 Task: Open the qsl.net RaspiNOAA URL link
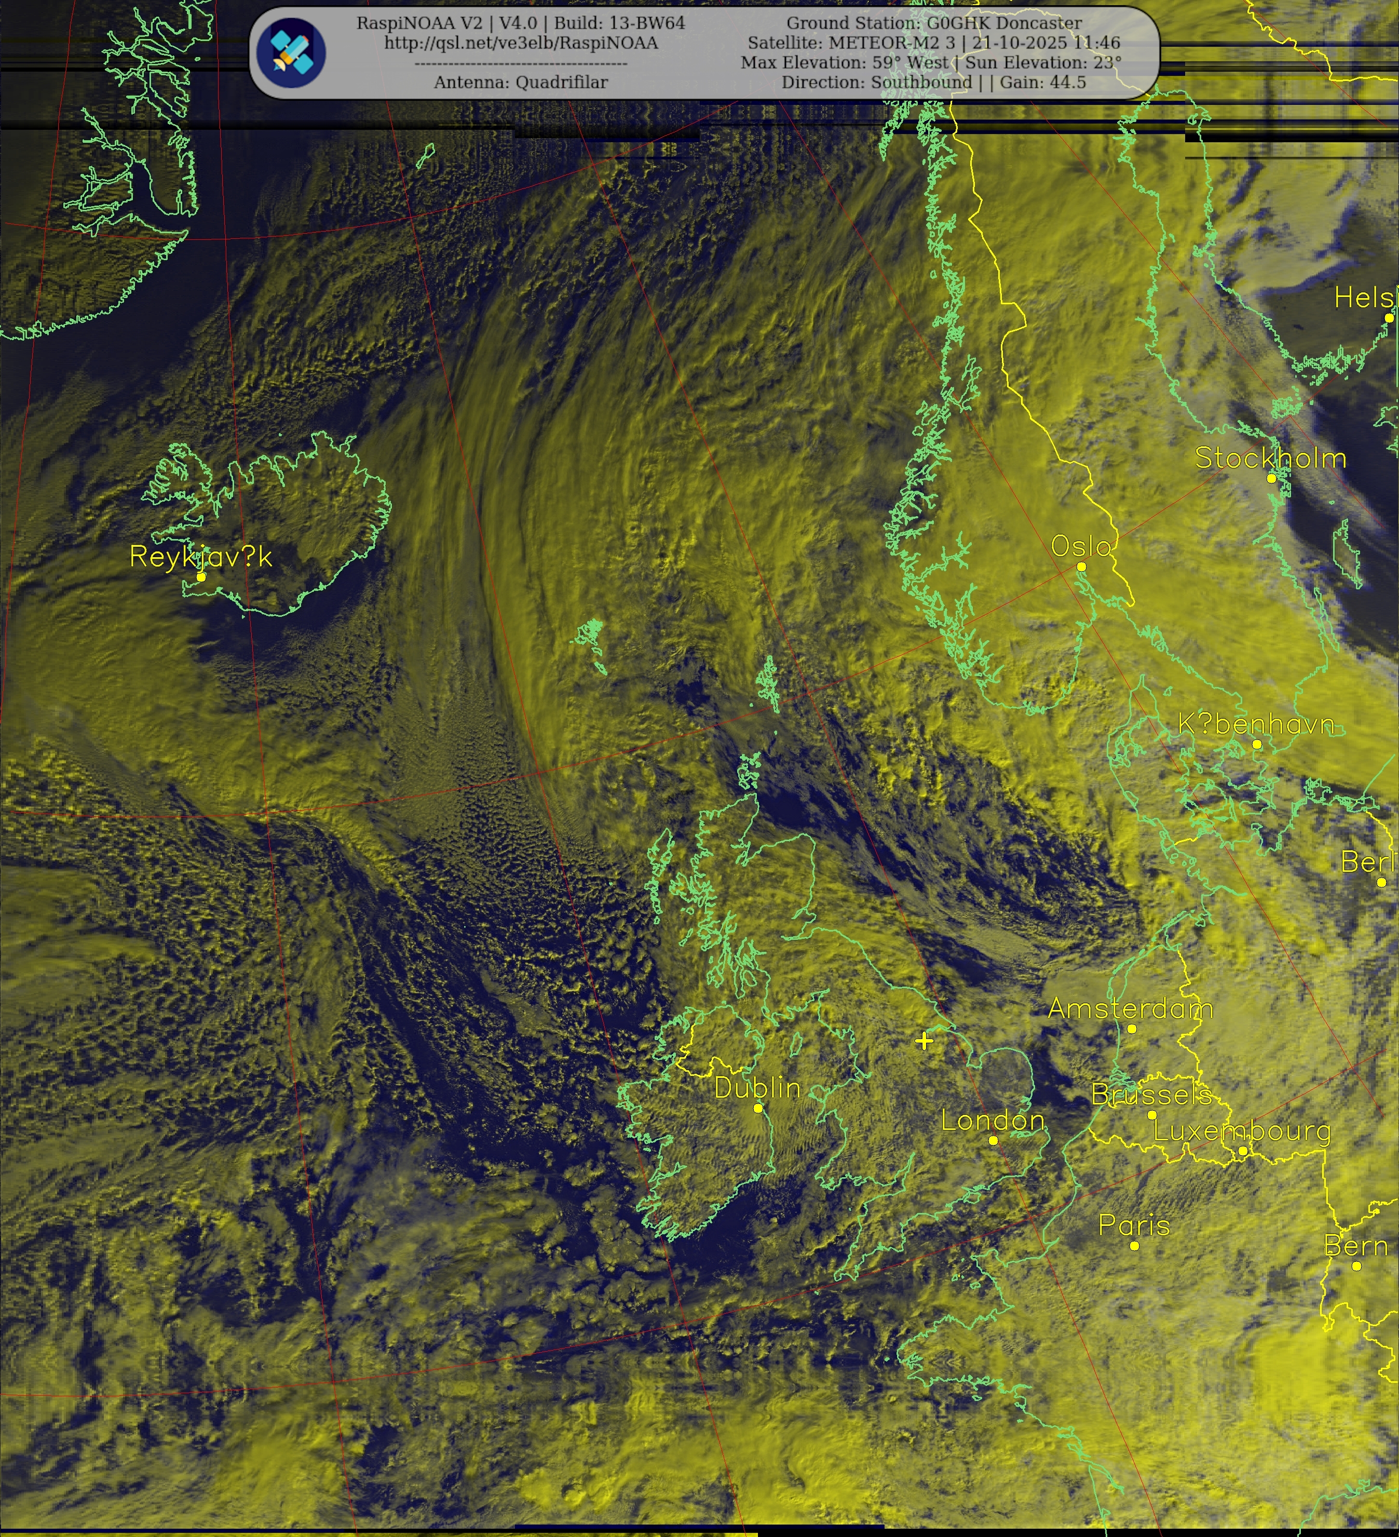click(x=521, y=43)
